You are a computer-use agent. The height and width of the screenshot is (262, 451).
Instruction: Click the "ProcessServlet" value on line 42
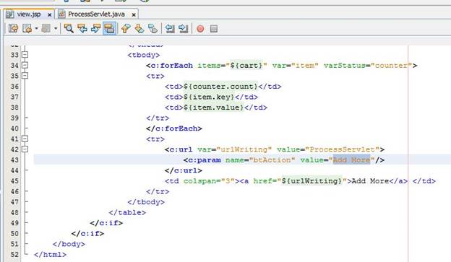coord(343,149)
